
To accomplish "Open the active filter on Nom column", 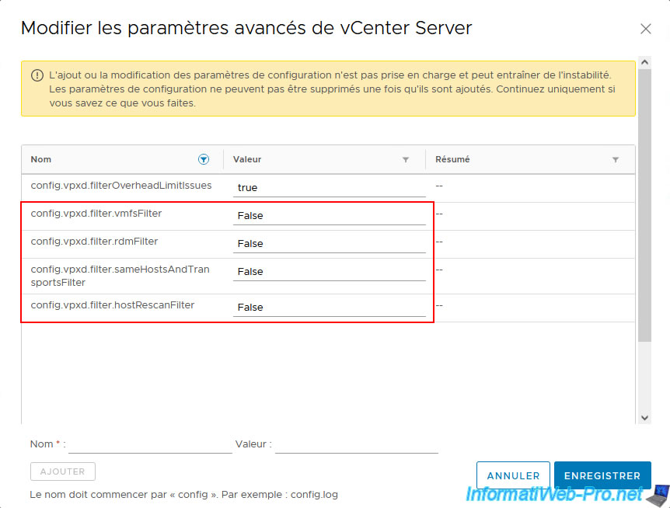I will [x=204, y=159].
